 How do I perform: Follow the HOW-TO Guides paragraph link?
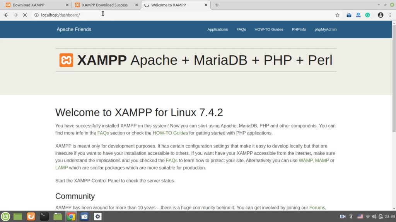170,133
